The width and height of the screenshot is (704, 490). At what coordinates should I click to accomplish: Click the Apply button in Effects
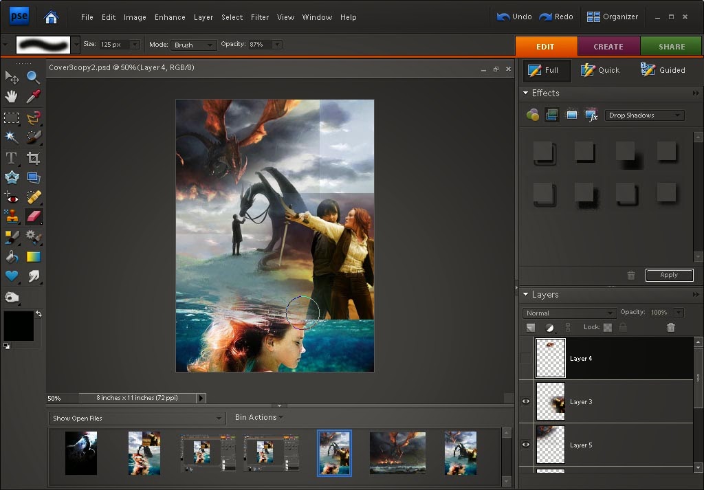click(669, 275)
